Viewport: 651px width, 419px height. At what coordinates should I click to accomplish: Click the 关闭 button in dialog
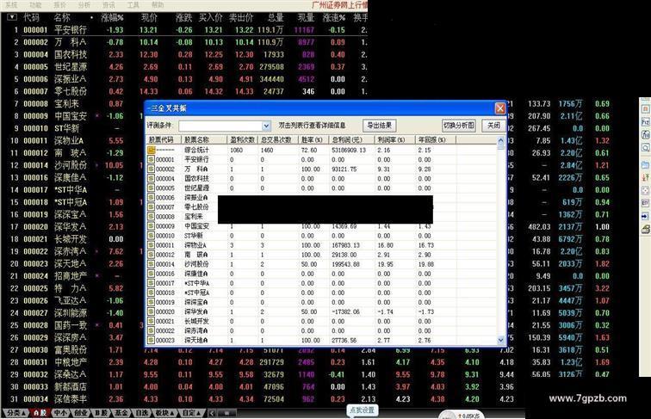click(x=493, y=126)
